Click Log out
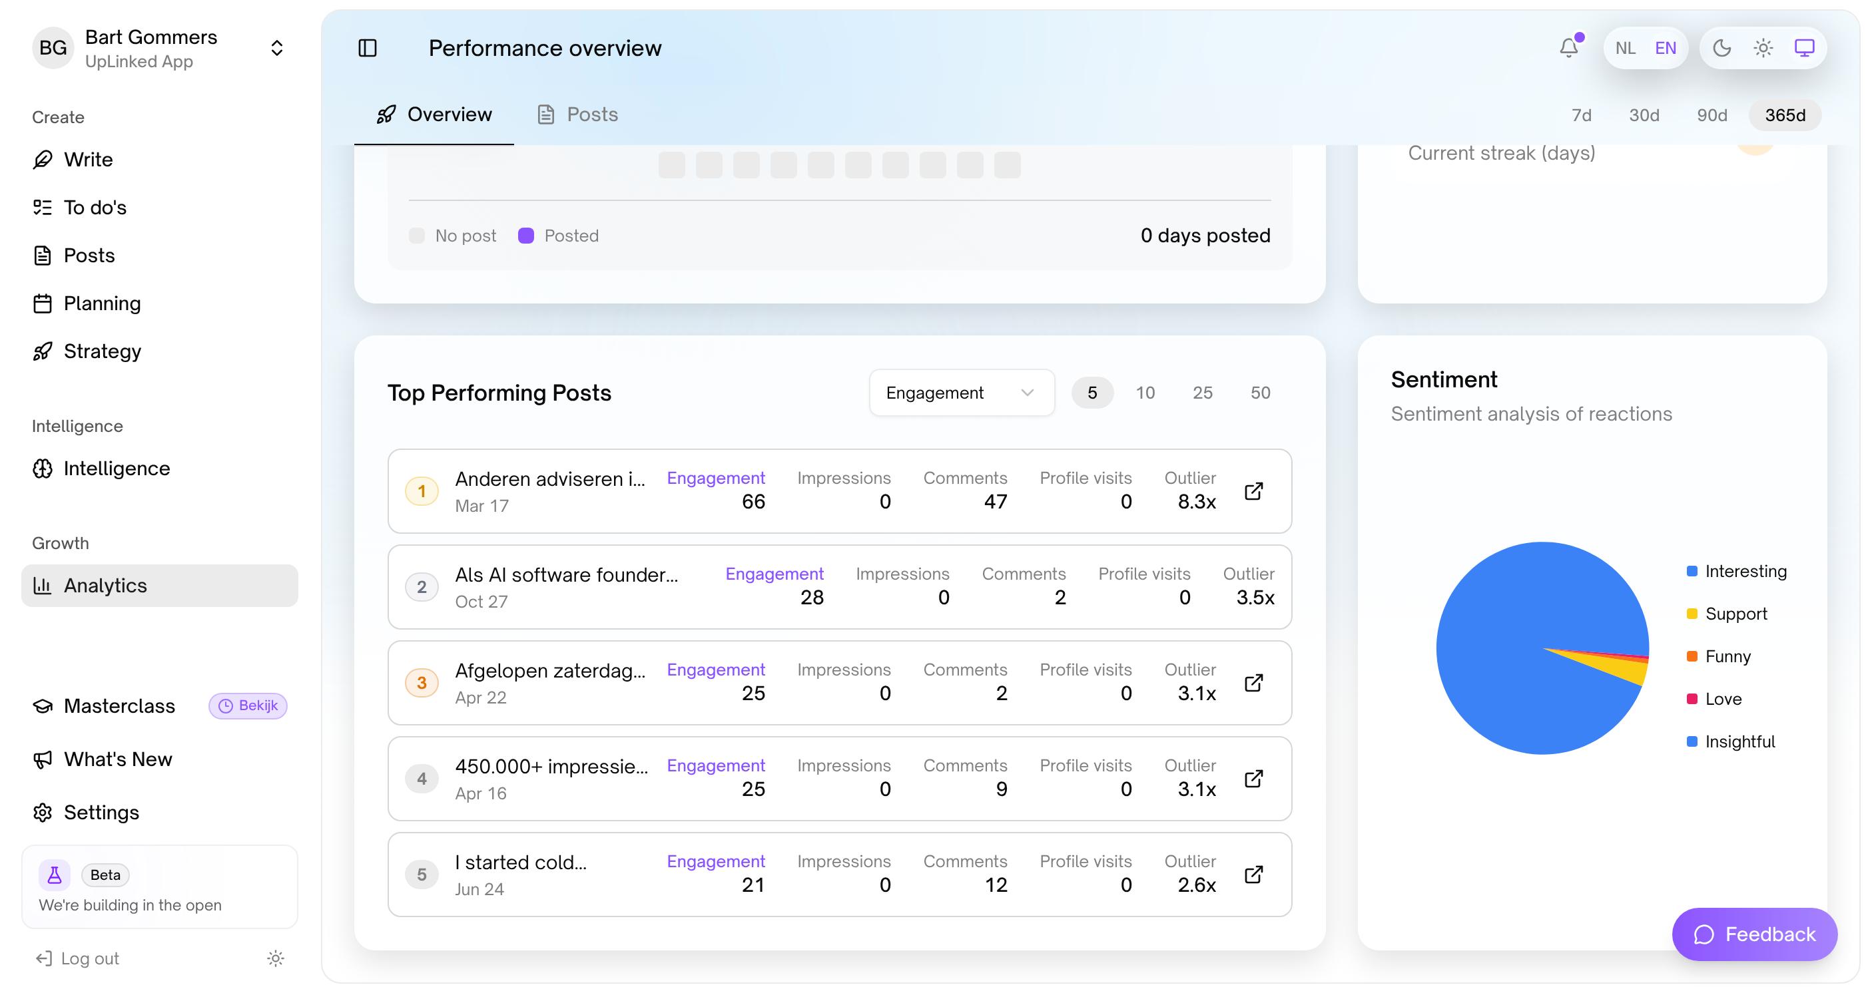Screen dimensions: 1870x993 [x=77, y=958]
